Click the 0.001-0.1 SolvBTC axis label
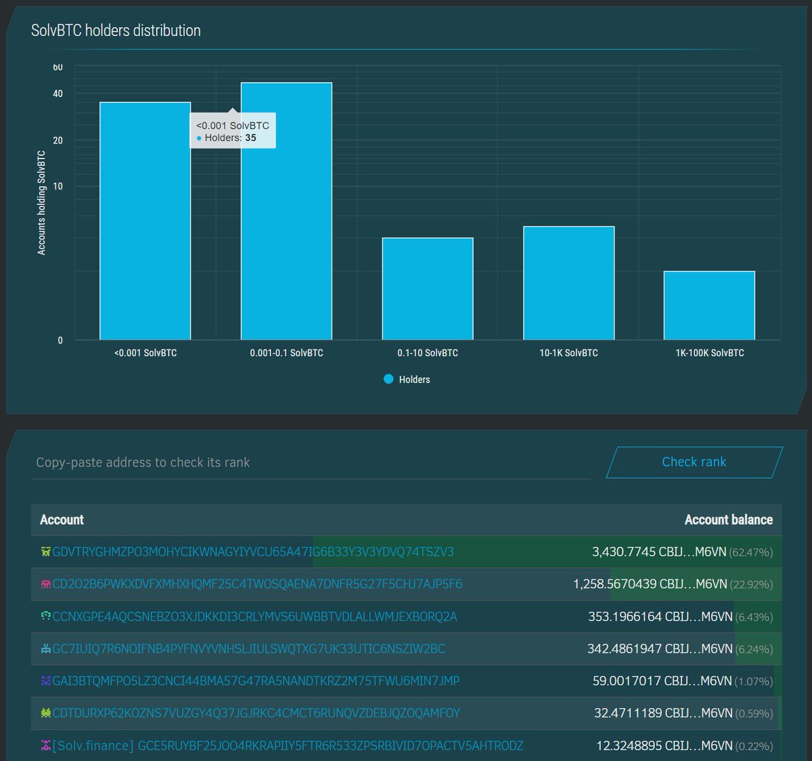Screen dimensions: 812x761 286,353
